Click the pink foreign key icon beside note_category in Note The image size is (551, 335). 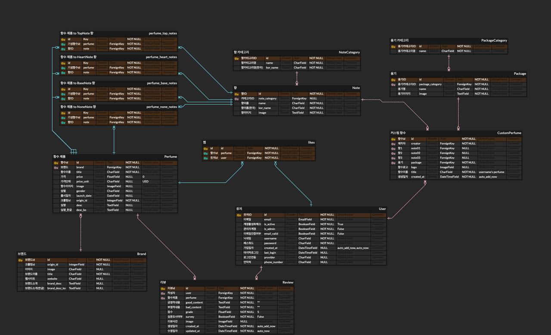click(236, 98)
